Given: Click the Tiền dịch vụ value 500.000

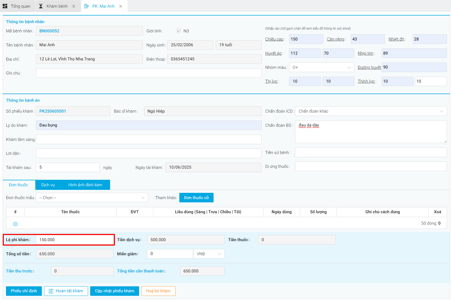Looking at the screenshot, I should coord(186,240).
